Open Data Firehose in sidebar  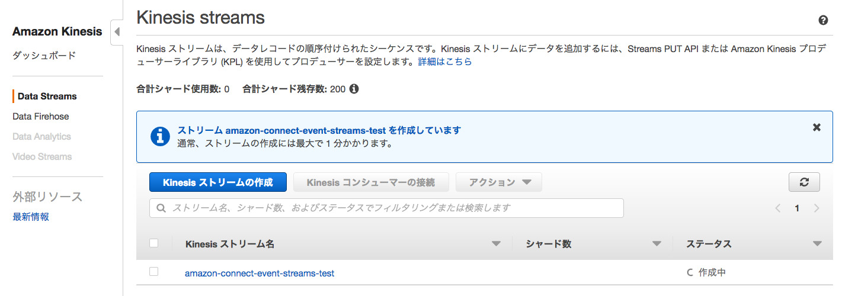coord(41,117)
